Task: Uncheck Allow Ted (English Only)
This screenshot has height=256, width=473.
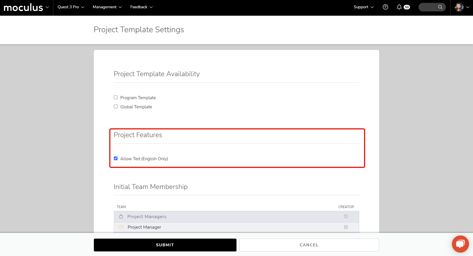Action: coord(116,159)
